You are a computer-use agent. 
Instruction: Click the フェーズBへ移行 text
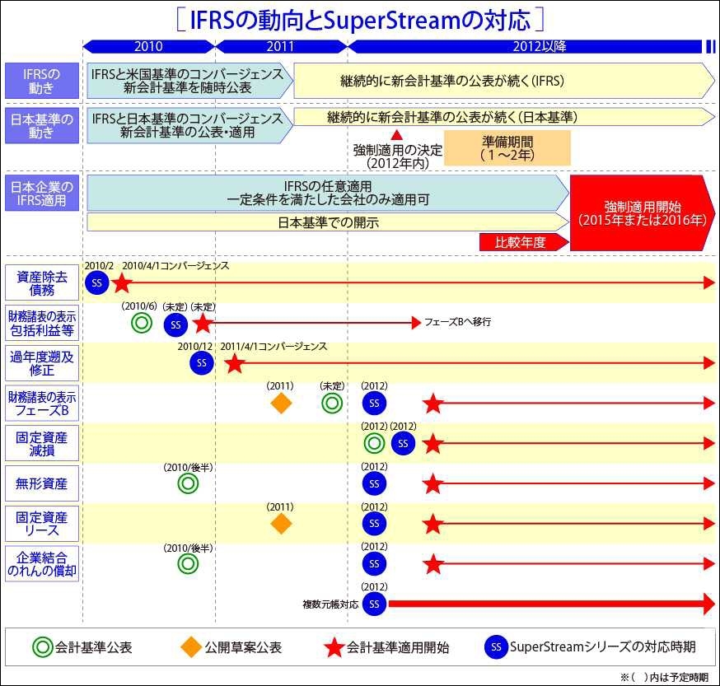(x=457, y=322)
